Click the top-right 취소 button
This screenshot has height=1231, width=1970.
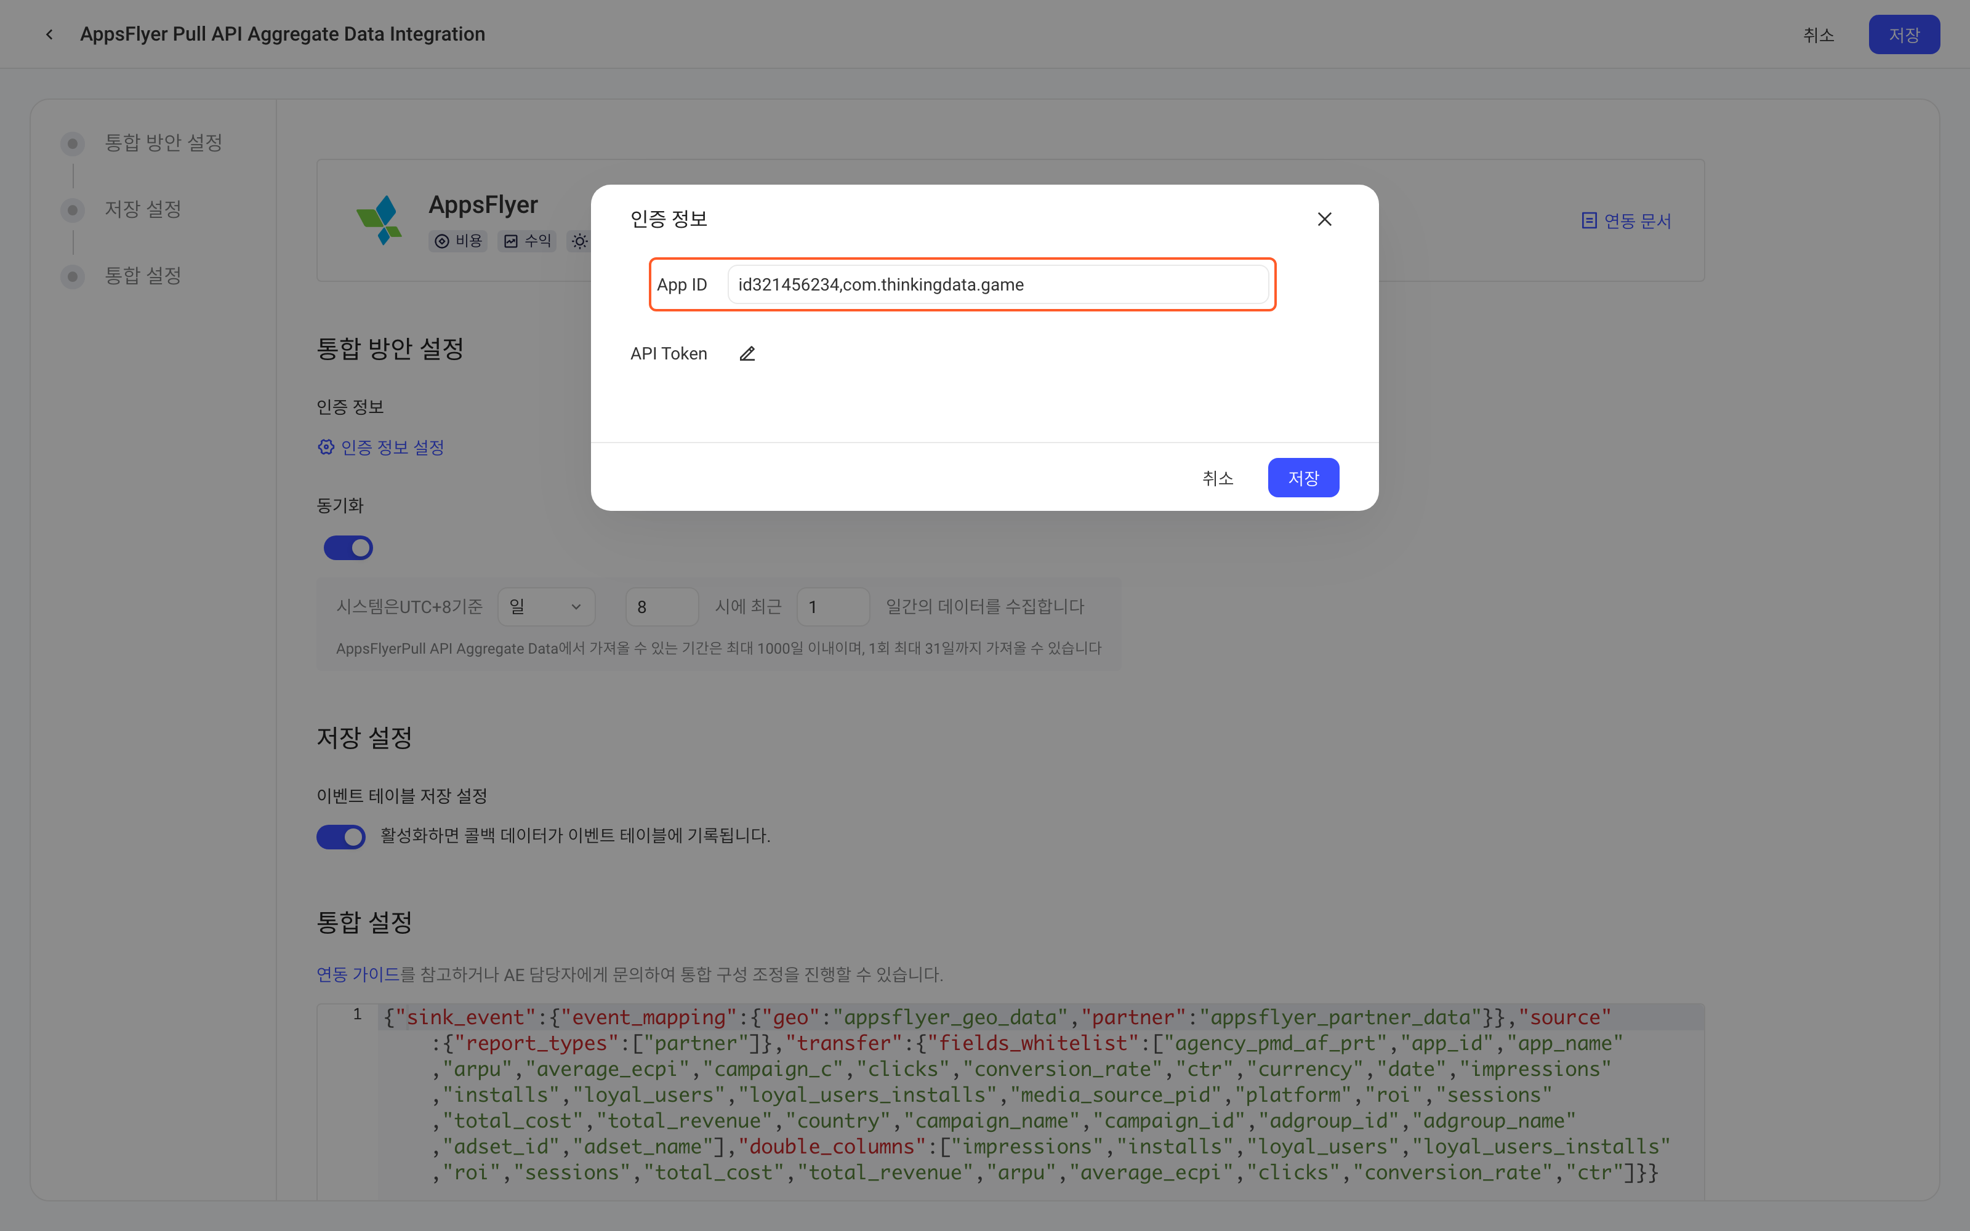point(1818,34)
